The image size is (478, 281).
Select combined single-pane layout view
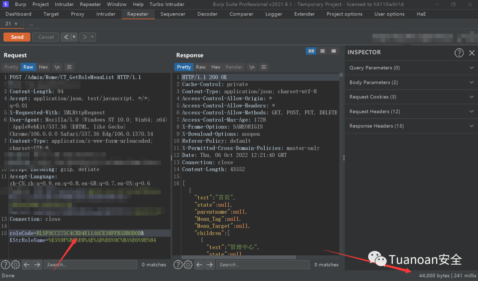[x=334, y=51]
